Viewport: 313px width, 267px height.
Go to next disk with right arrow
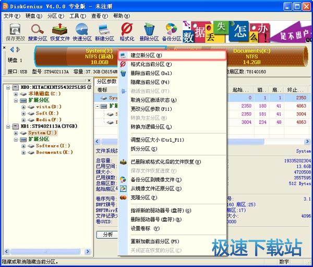[x=18, y=49]
